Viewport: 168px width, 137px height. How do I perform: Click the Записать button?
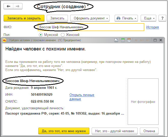point(57,18)
